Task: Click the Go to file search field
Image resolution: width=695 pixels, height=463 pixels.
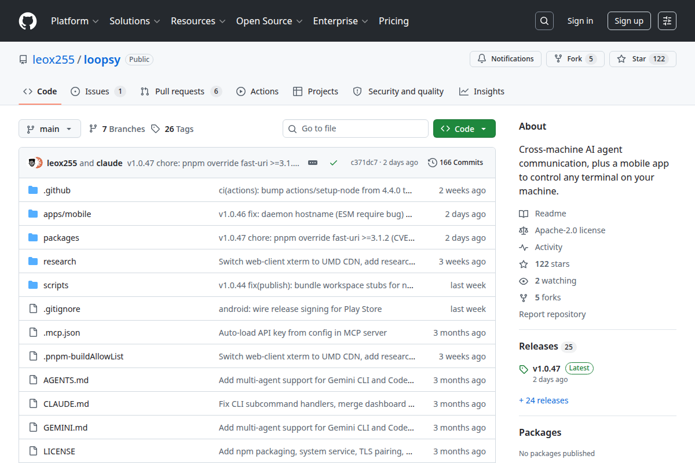Action: point(356,128)
